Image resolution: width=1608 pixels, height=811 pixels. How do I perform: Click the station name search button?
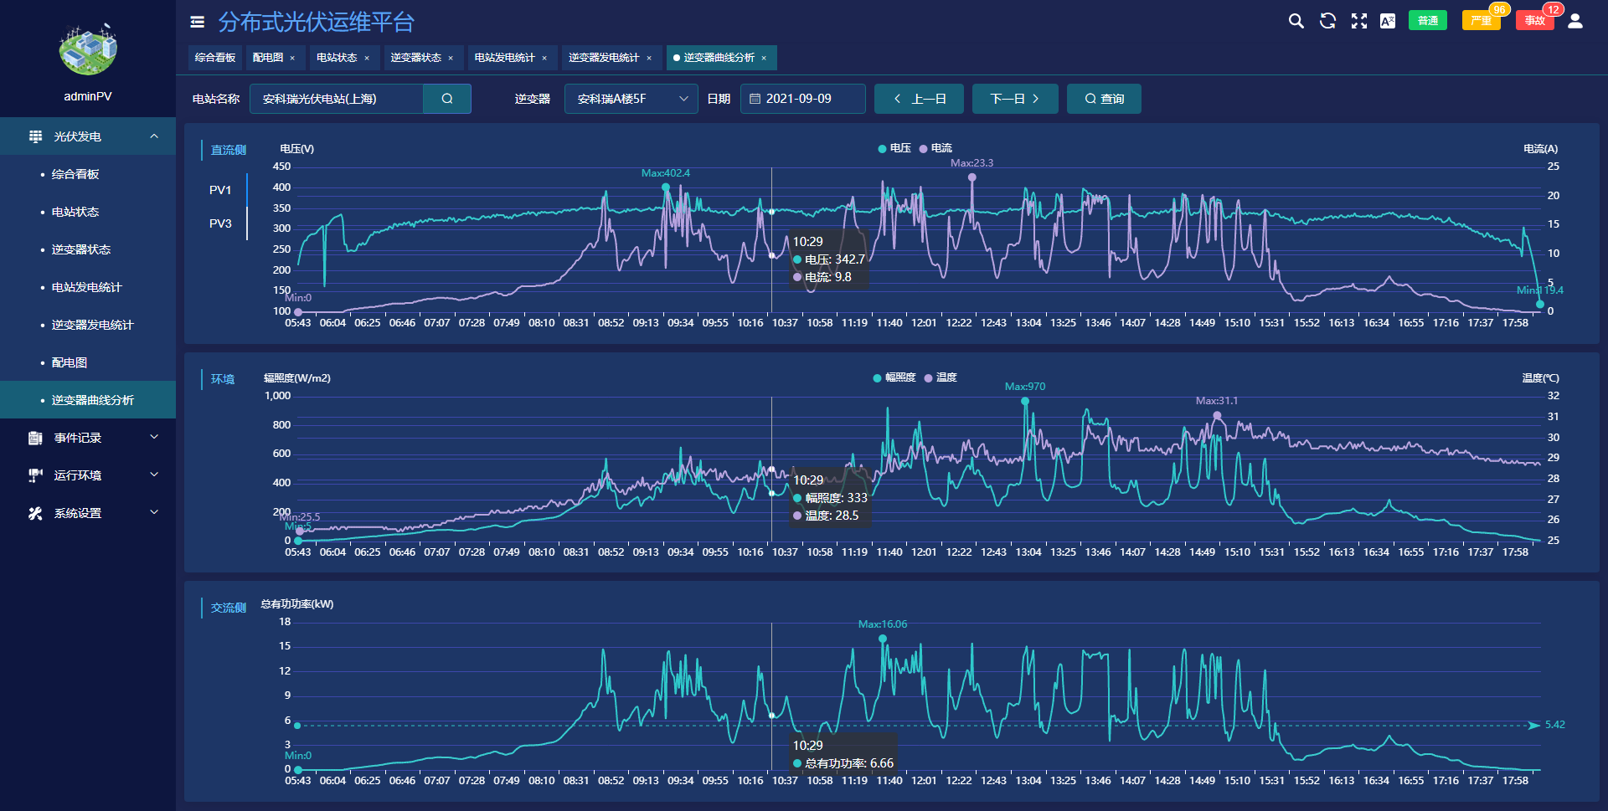[x=447, y=99]
